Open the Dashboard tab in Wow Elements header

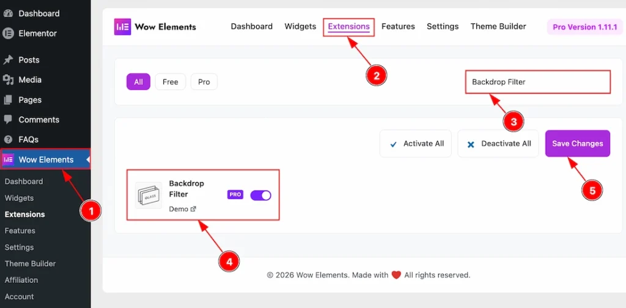point(251,26)
